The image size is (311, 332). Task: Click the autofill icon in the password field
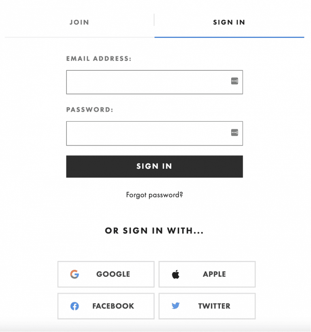[234, 132]
